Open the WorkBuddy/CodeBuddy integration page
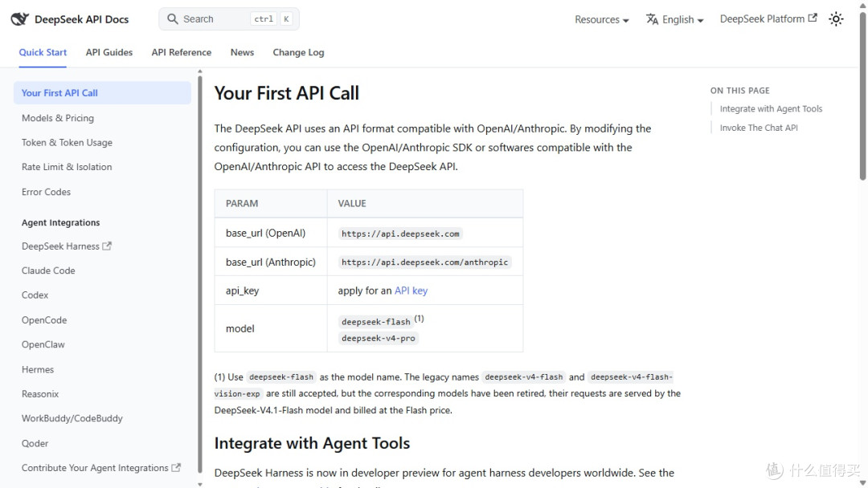Viewport: 868px width, 488px height. pyautogui.click(x=72, y=418)
